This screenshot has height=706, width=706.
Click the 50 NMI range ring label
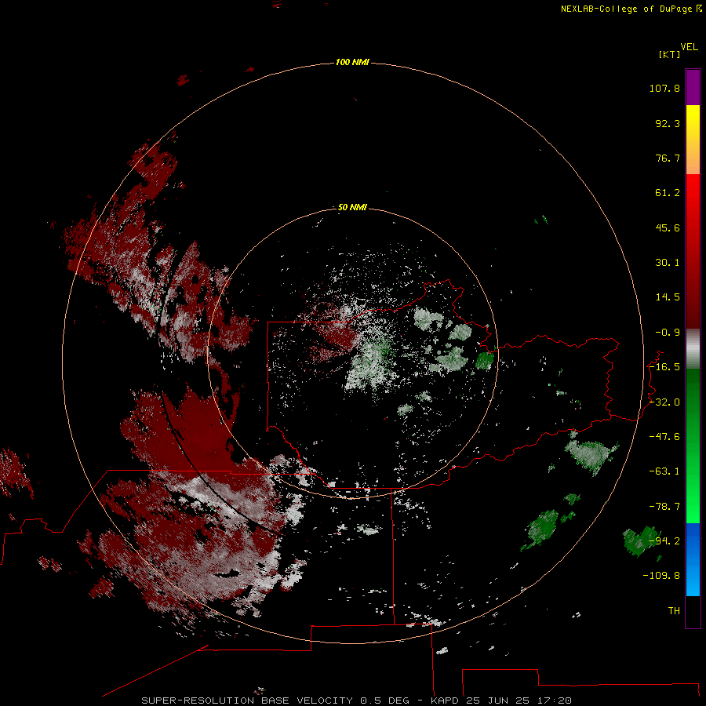click(x=352, y=207)
